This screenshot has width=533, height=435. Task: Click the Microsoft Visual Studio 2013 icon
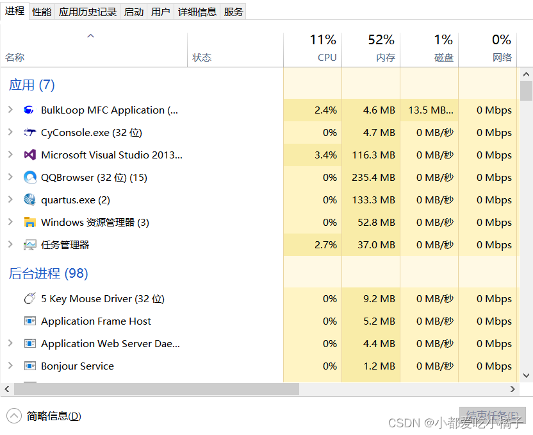pos(30,155)
